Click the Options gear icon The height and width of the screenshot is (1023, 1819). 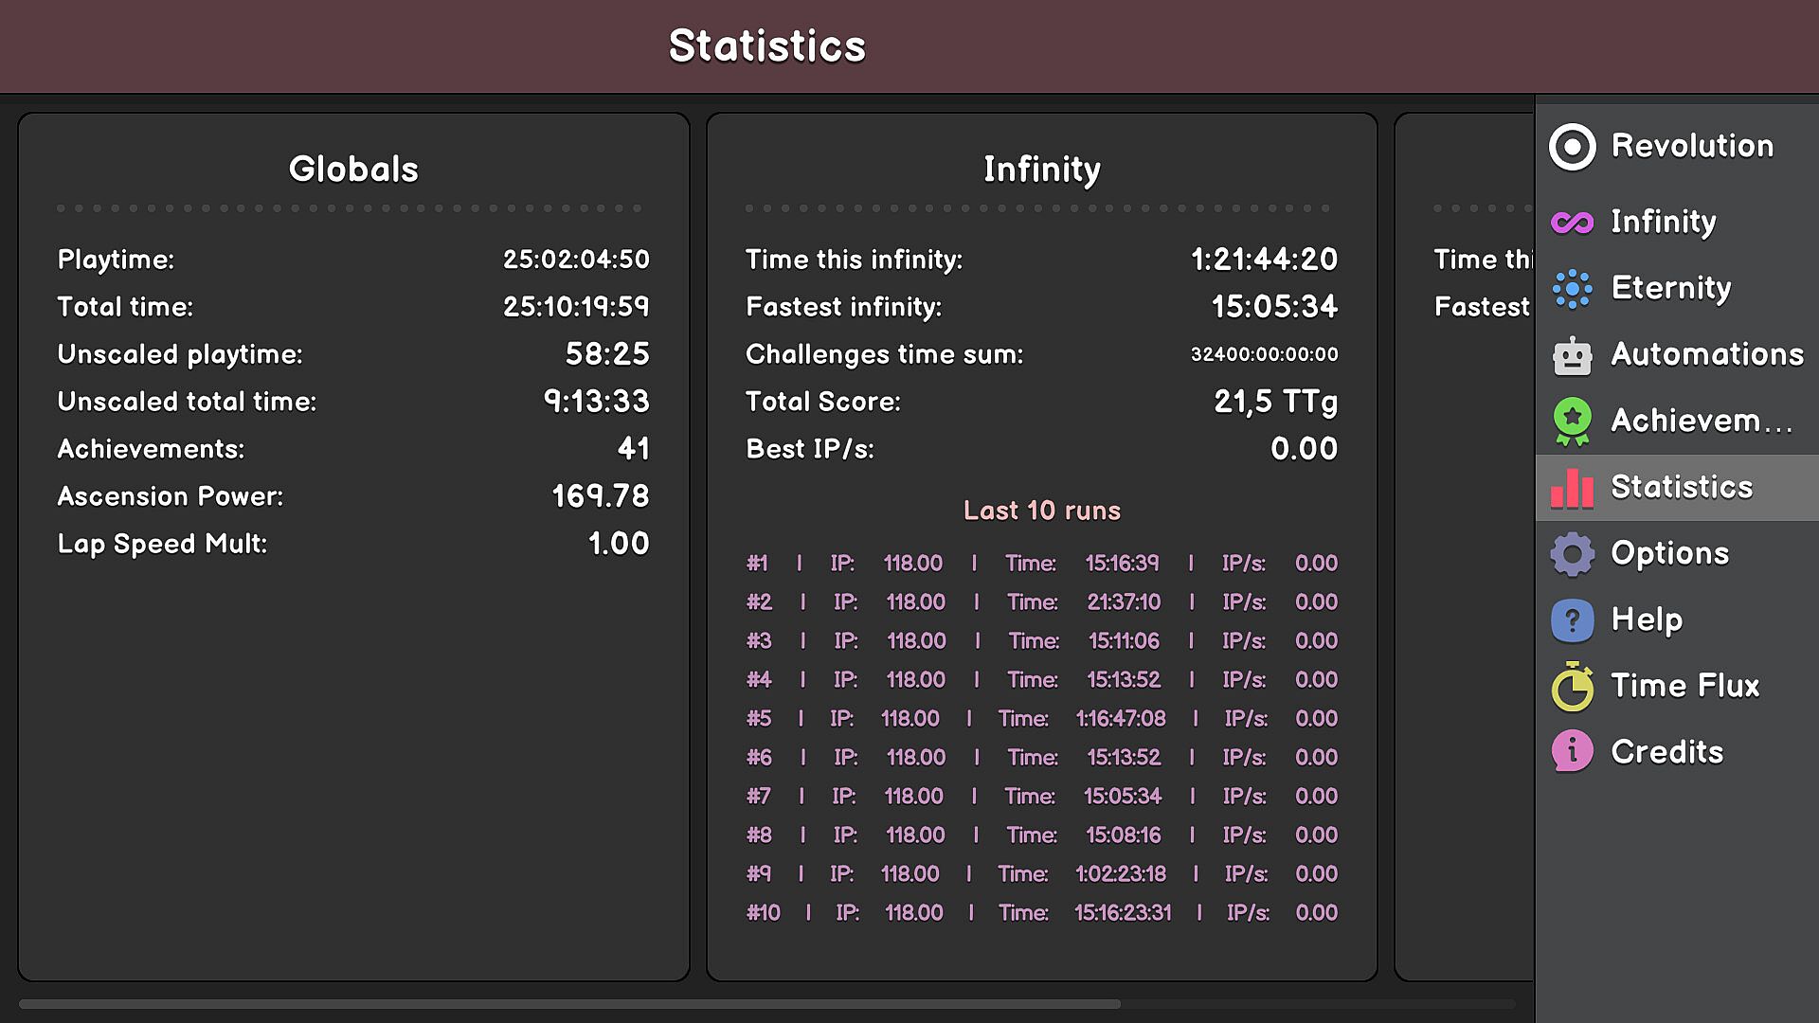(x=1572, y=554)
